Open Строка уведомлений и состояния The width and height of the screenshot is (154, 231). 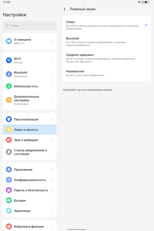coord(30,152)
